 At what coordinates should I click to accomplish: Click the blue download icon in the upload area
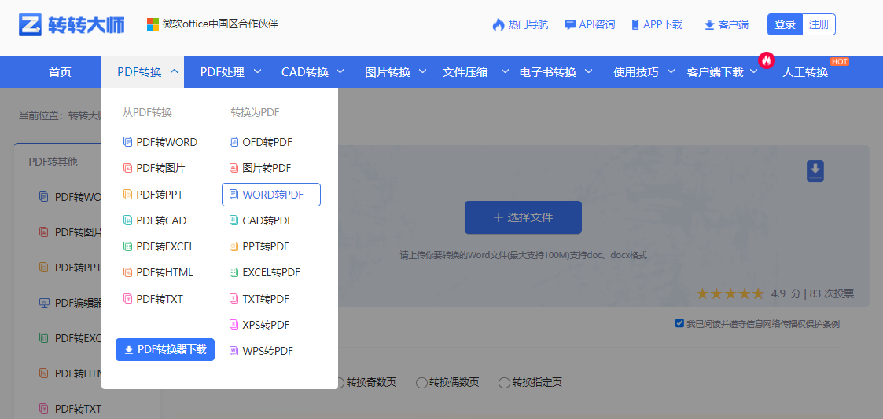point(815,171)
